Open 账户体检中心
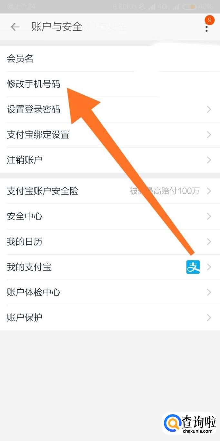This screenshot has width=220, height=441. 110,292
